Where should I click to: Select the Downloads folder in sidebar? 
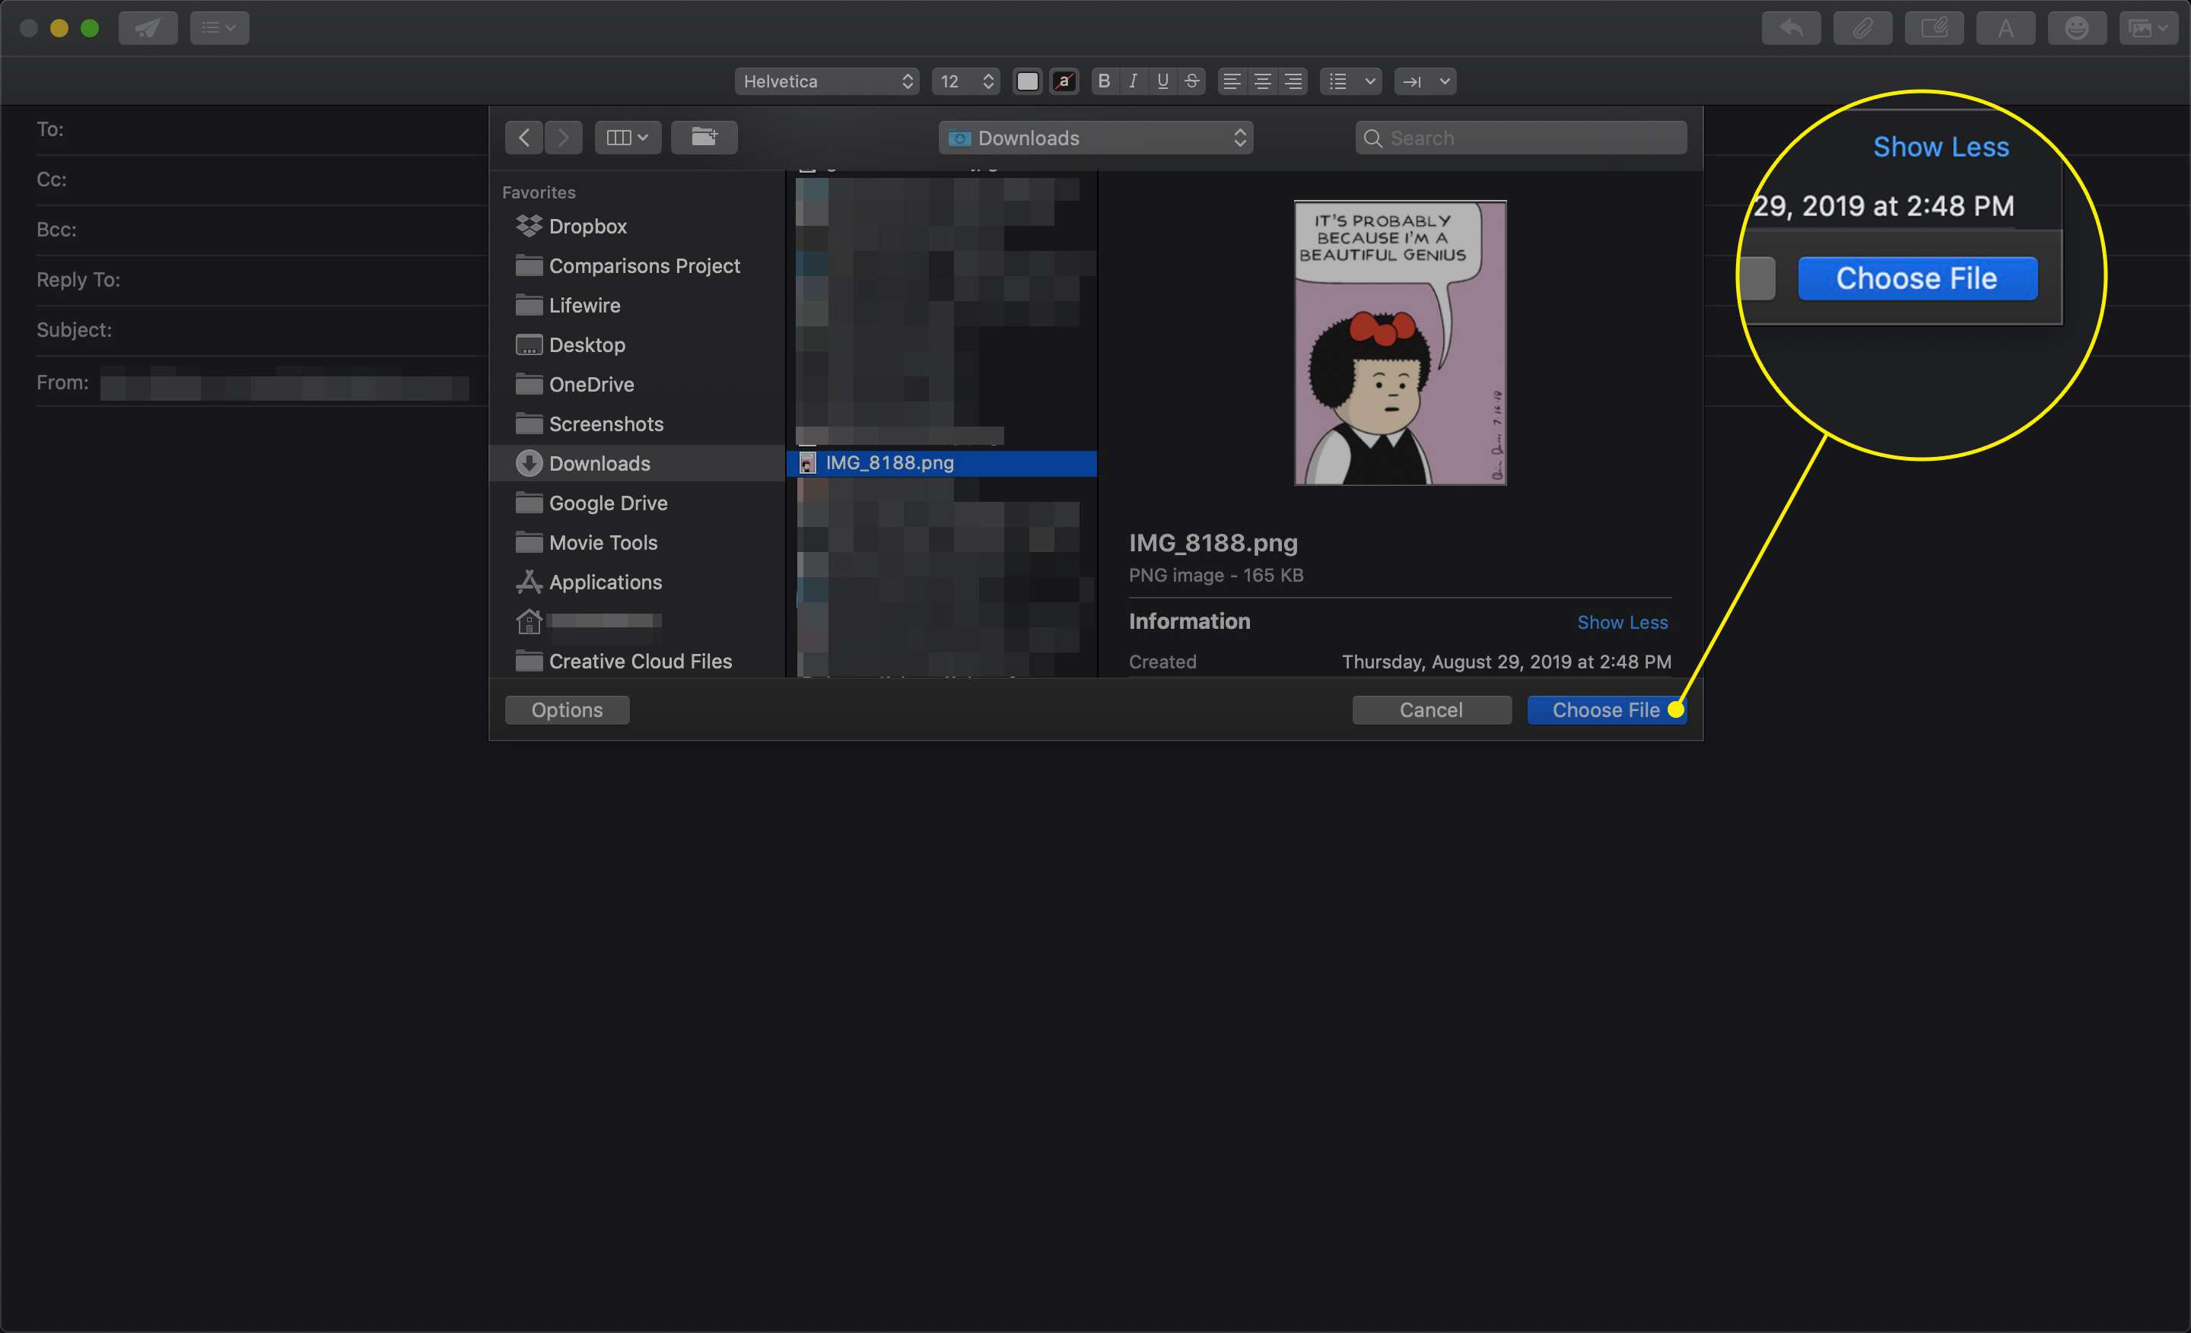599,463
